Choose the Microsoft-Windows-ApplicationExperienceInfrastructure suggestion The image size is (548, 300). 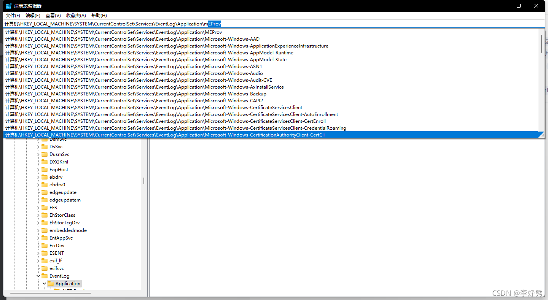[x=271, y=46]
